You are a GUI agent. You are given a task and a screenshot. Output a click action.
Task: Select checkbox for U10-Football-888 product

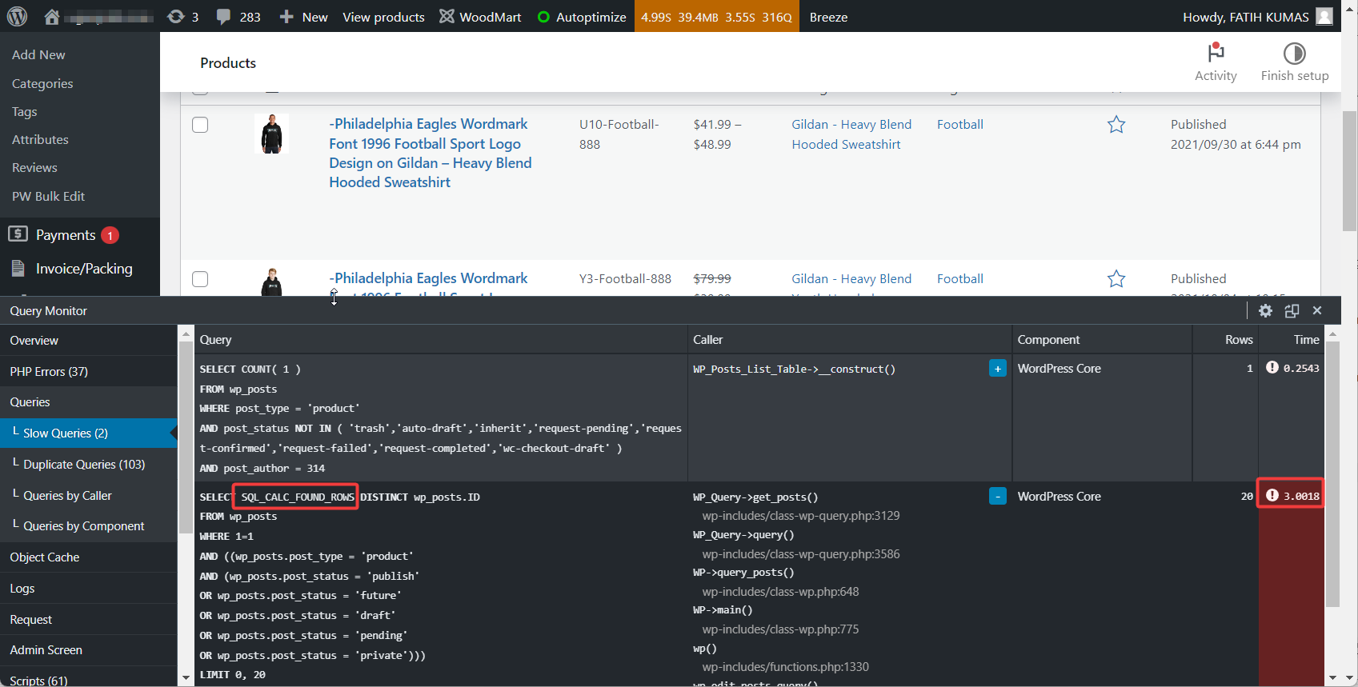(200, 125)
